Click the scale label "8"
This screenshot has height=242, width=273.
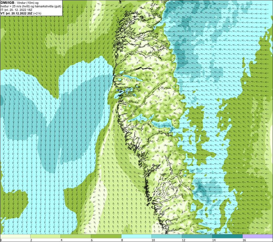[122, 240]
